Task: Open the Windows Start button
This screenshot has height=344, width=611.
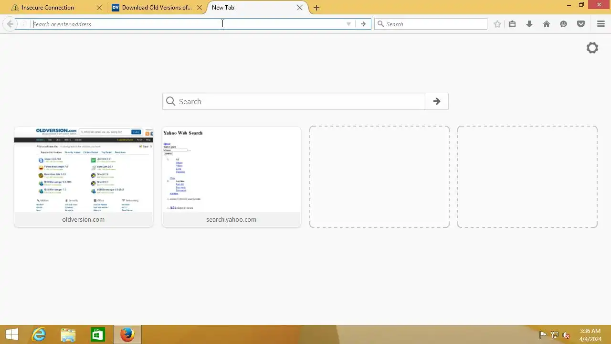Action: (12, 334)
